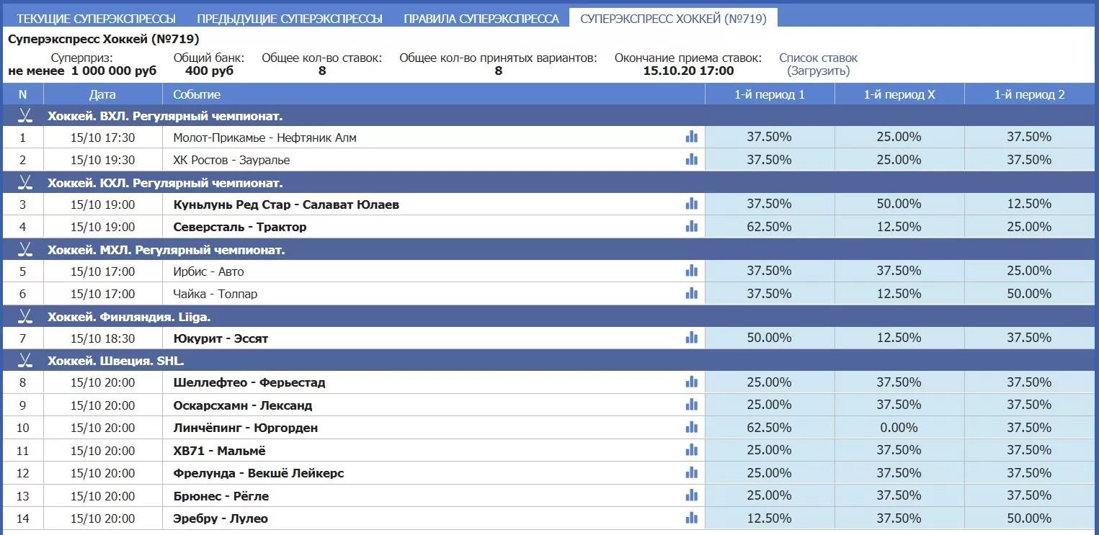Show statistics chart for Ирбис - Авто
Screen dimensions: 1099x535
point(692,271)
